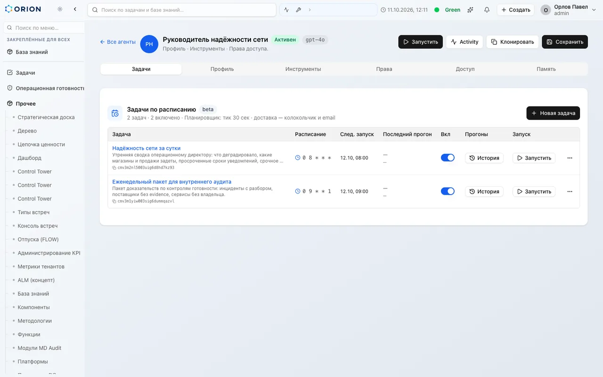Open the Надёжность сети за сутки task link

(x=147, y=148)
